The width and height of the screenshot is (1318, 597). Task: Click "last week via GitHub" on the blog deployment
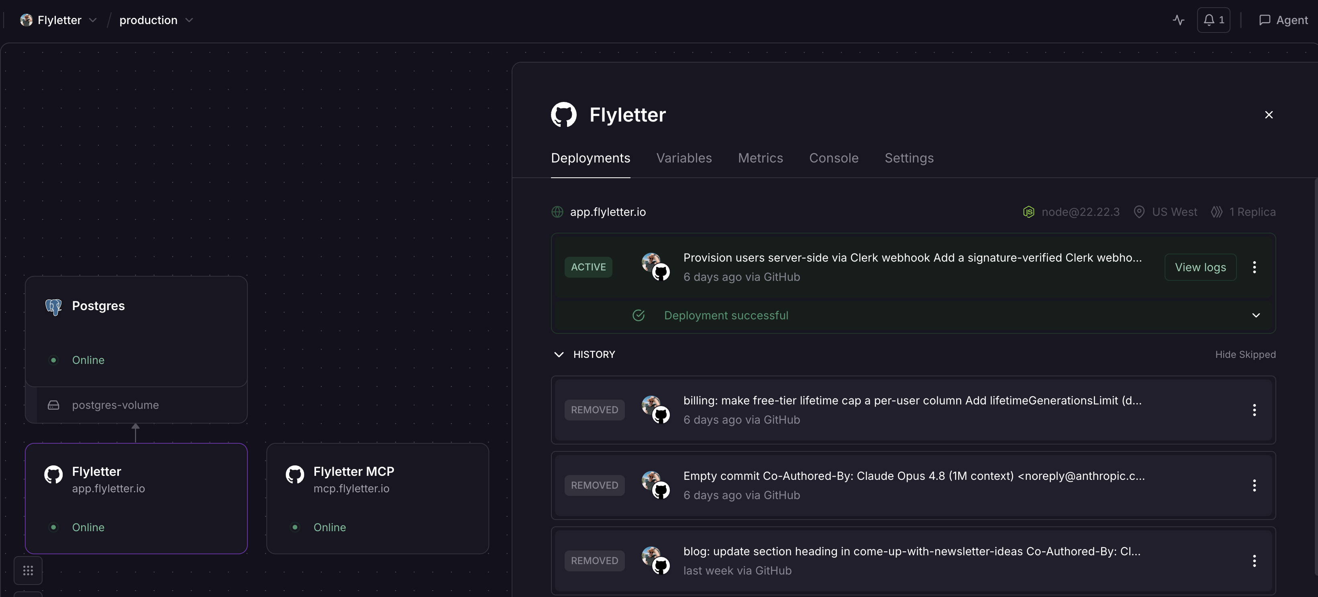coord(737,571)
